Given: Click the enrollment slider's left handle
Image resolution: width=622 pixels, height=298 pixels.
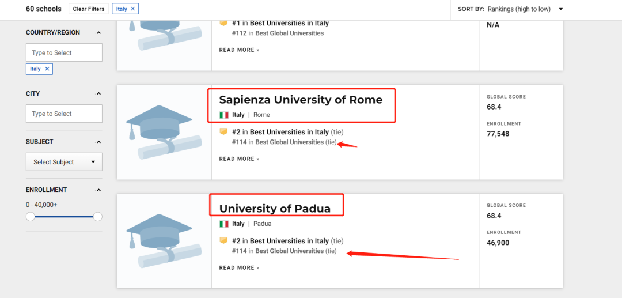Looking at the screenshot, I should [x=31, y=217].
